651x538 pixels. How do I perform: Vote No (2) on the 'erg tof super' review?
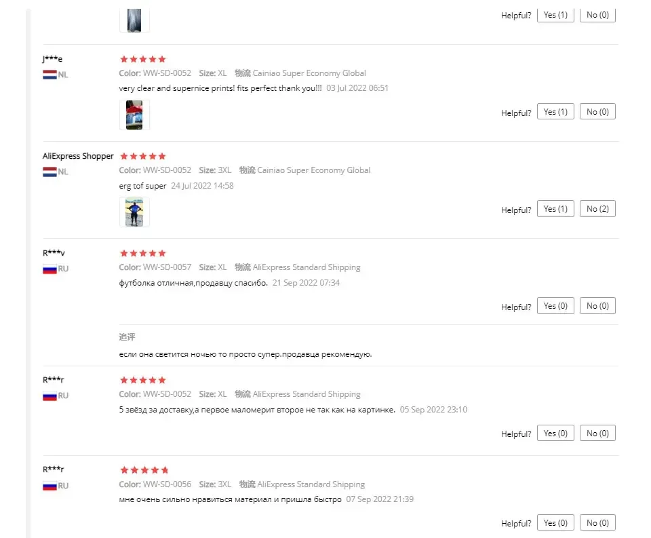[x=597, y=209]
